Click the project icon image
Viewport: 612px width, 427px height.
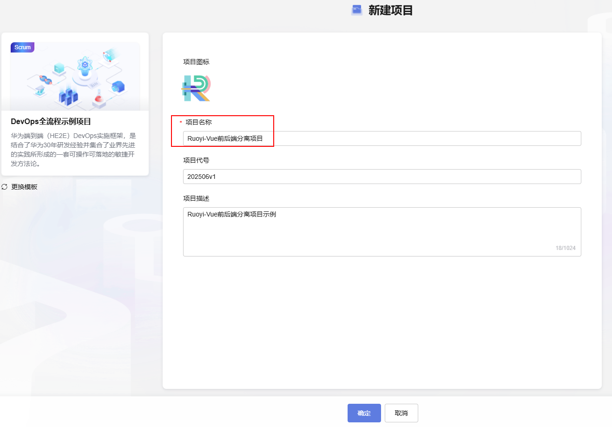[x=196, y=88]
